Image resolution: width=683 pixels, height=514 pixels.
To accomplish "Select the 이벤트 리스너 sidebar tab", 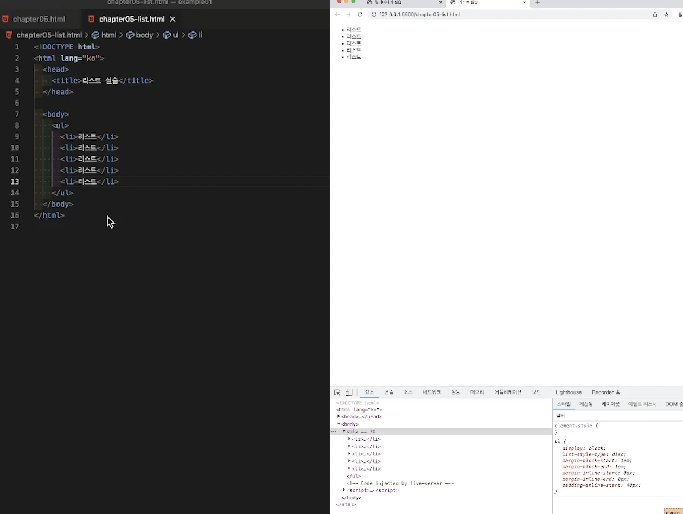I will pyautogui.click(x=642, y=404).
